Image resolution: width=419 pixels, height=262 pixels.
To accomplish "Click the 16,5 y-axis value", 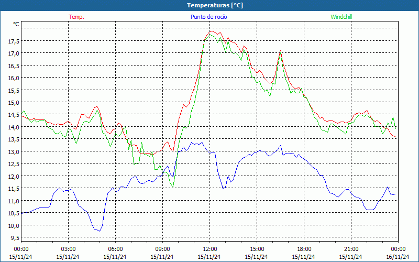I will point(14,66).
